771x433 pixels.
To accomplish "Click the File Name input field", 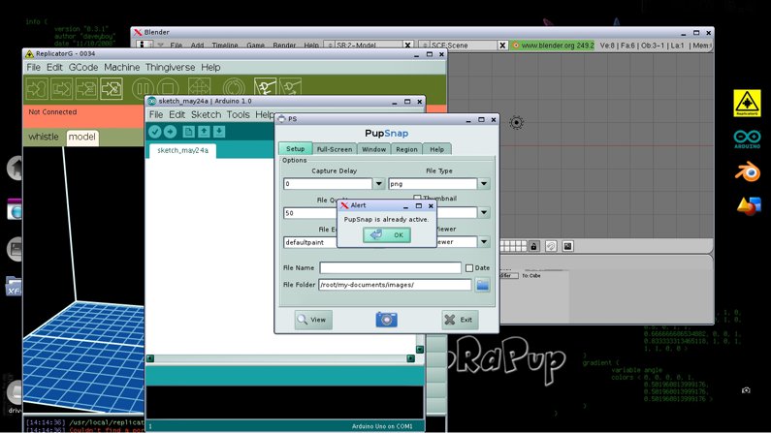I will [x=391, y=267].
